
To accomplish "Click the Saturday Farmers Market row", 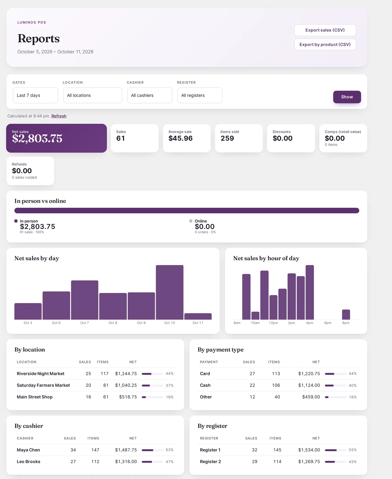I will click(x=95, y=385).
